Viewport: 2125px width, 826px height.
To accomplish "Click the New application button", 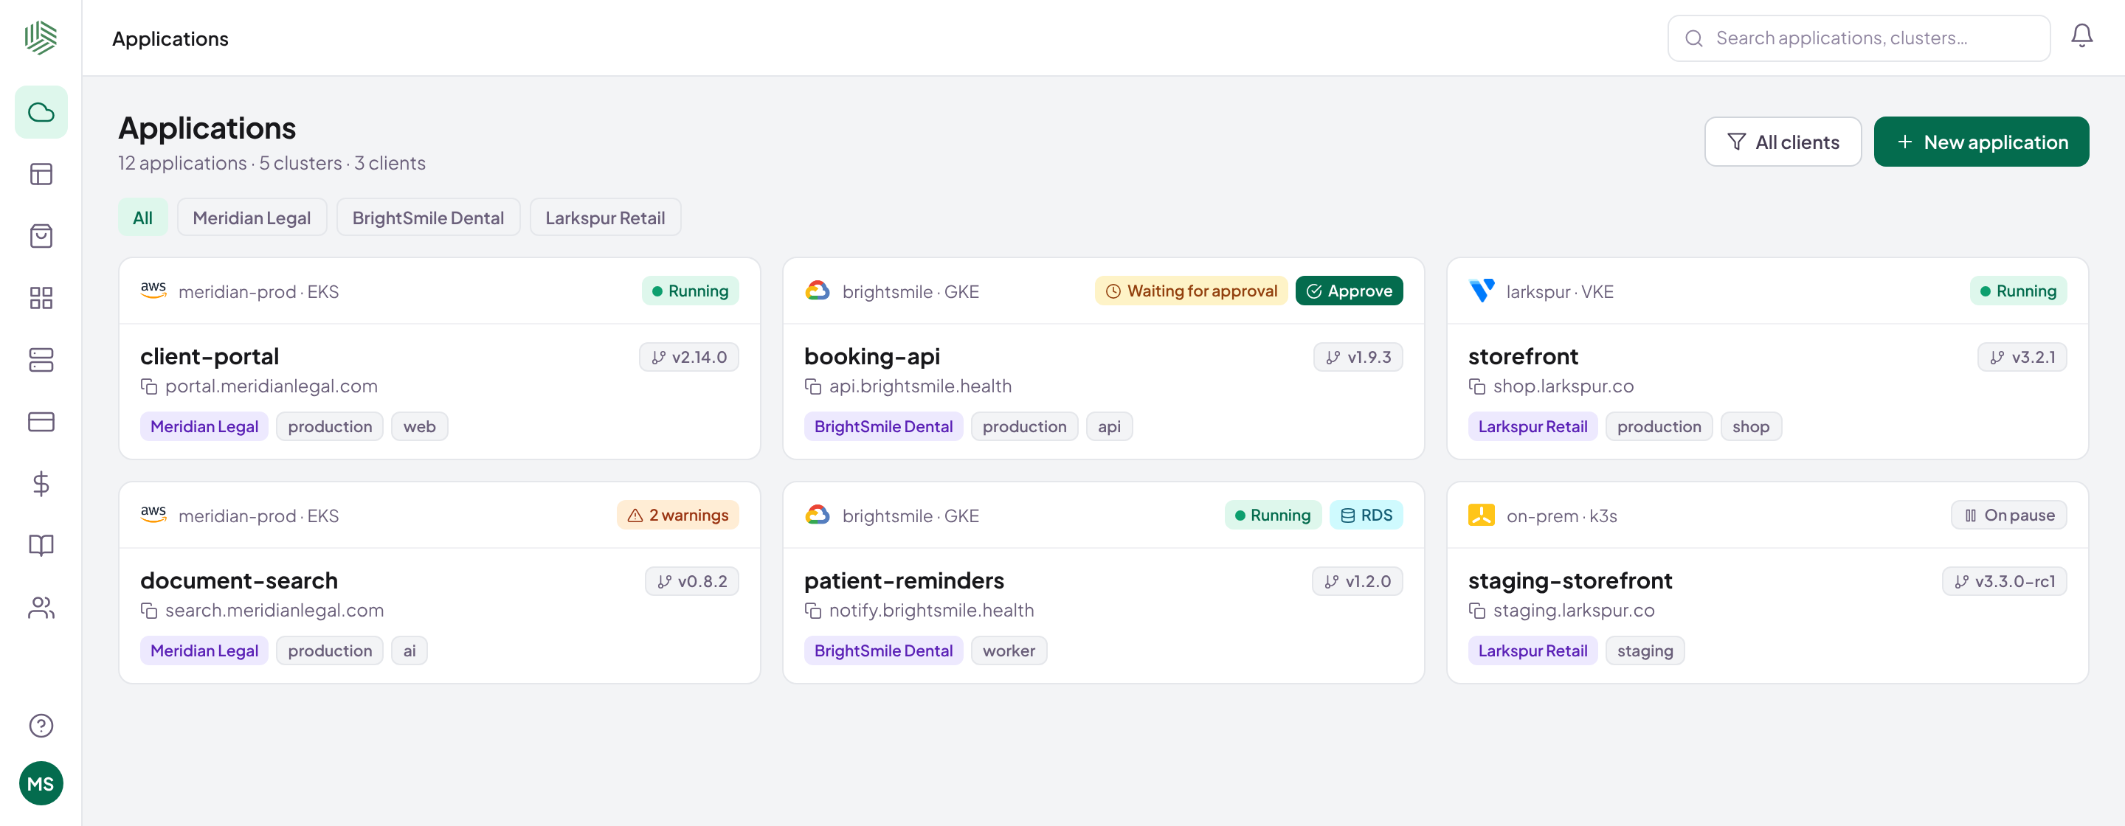I will 1981,142.
